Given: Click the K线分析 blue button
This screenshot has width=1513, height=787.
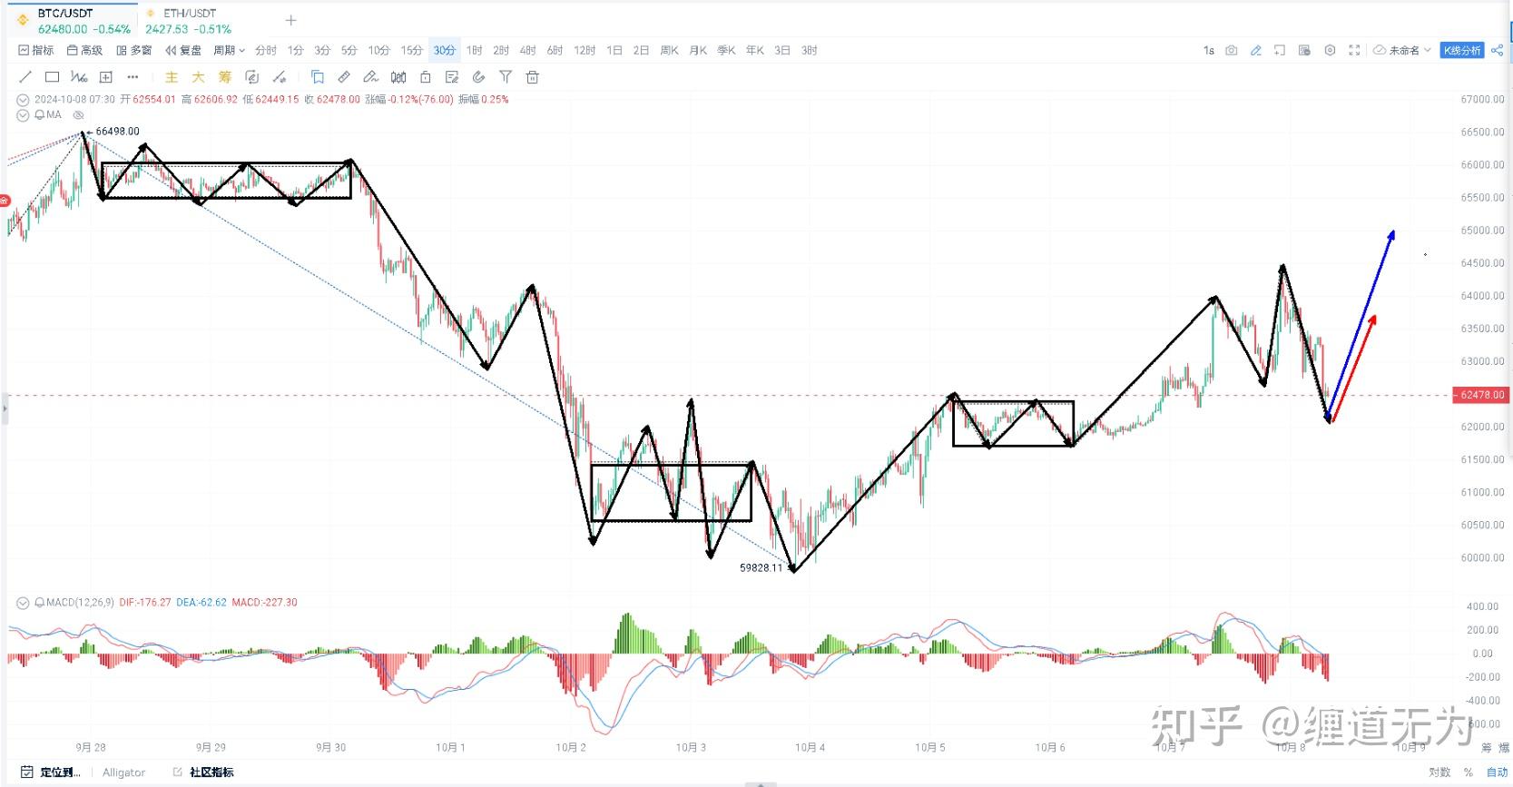Looking at the screenshot, I should click(x=1462, y=51).
